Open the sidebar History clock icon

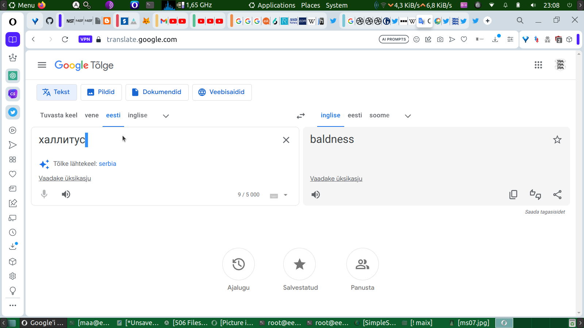click(13, 233)
